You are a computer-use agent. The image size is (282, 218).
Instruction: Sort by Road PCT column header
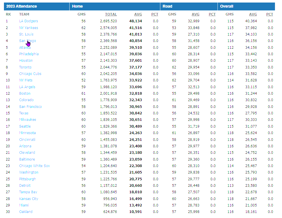(212, 14)
